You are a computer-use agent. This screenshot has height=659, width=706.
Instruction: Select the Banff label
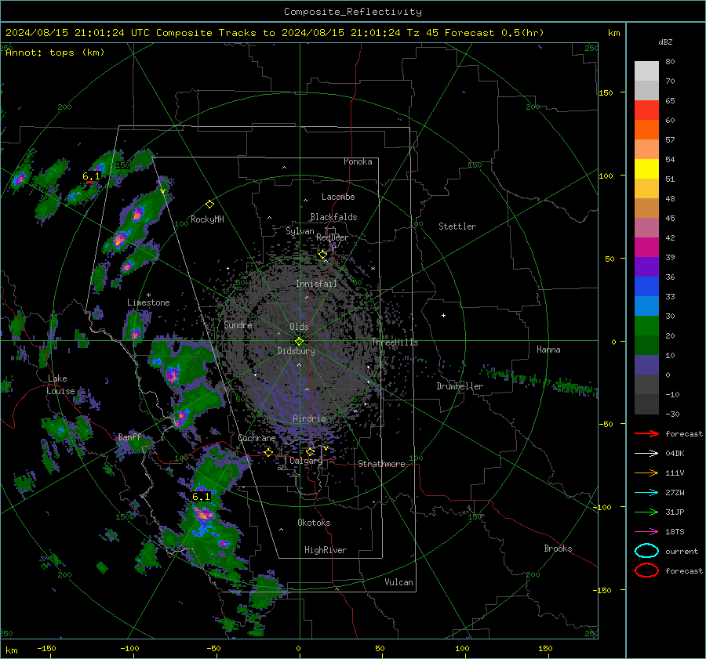[129, 436]
